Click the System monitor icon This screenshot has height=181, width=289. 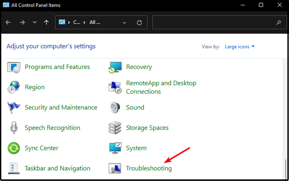115,148
